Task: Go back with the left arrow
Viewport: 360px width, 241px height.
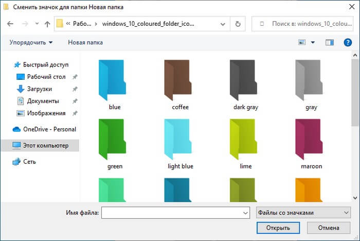Action: tap(10, 24)
